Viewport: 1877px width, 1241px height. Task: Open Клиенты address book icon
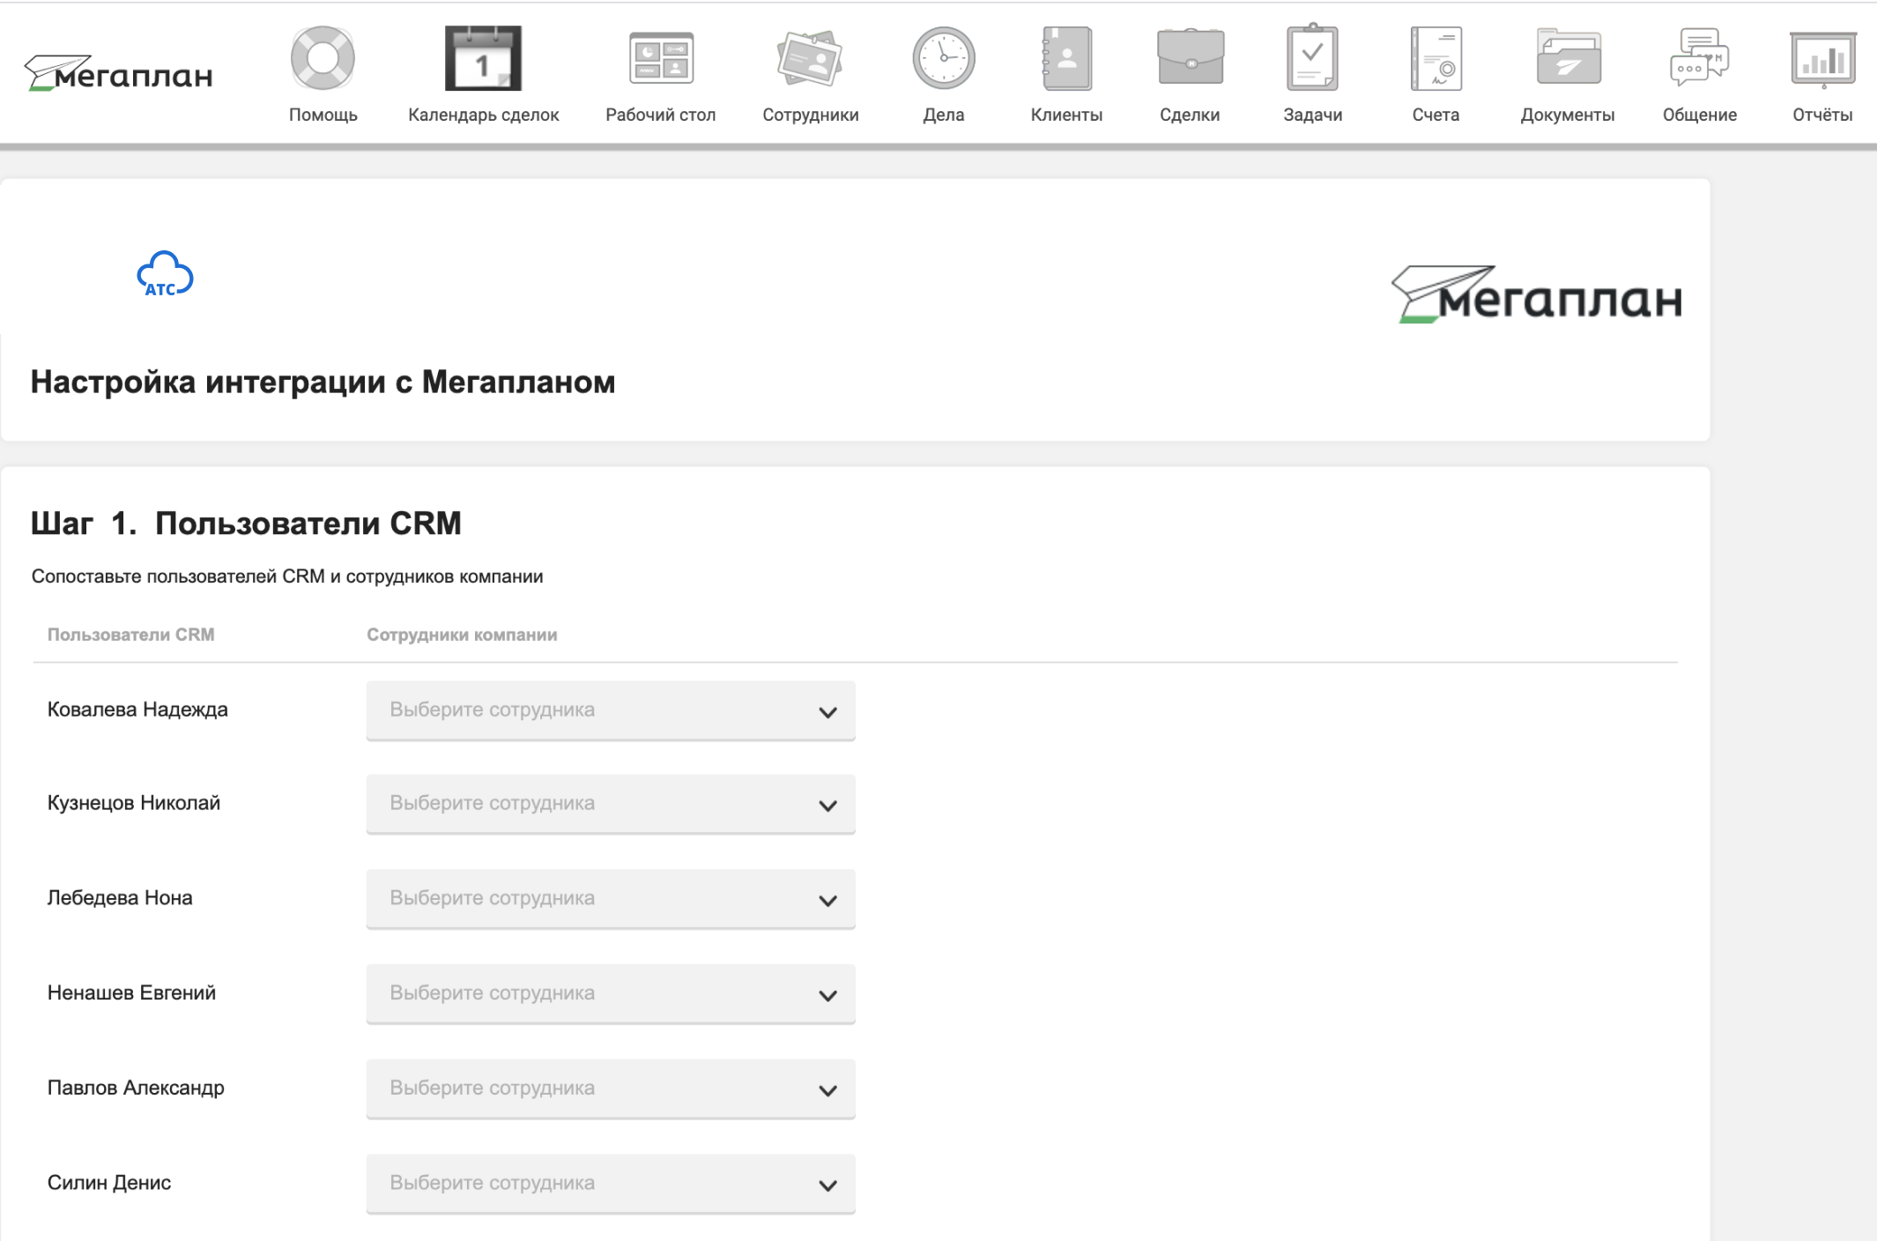[1066, 59]
